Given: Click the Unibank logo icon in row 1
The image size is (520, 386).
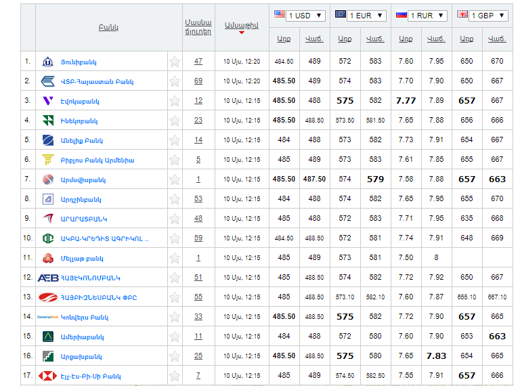Looking at the screenshot, I should tap(48, 62).
